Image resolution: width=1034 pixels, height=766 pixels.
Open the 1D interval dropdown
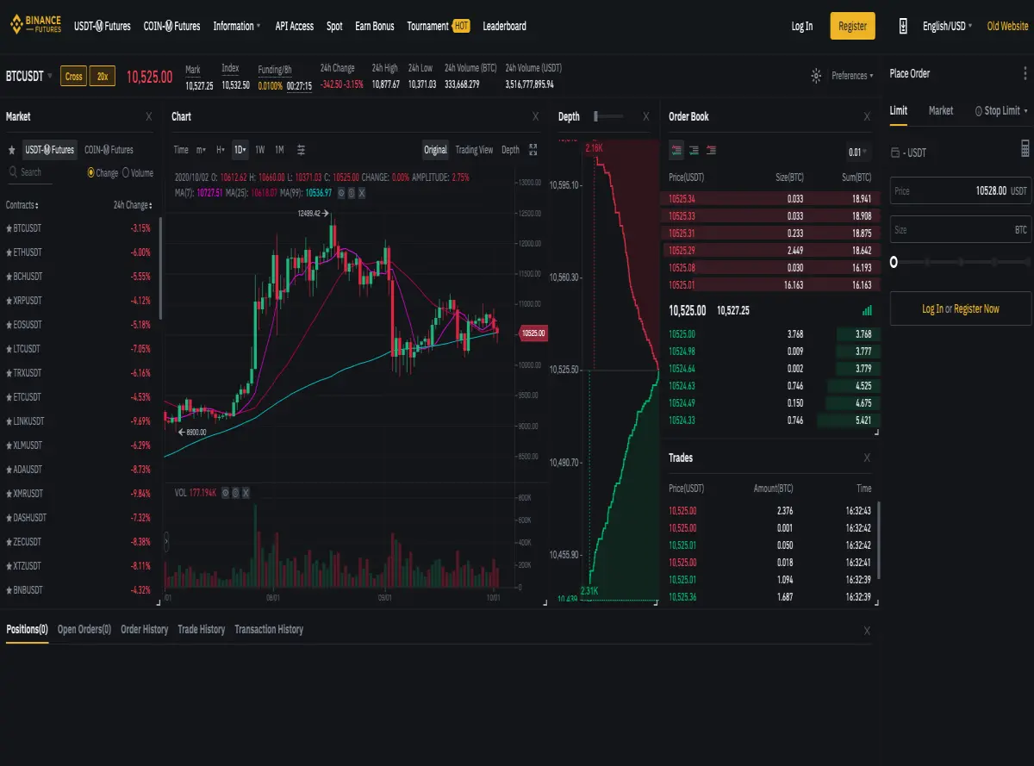coord(240,150)
